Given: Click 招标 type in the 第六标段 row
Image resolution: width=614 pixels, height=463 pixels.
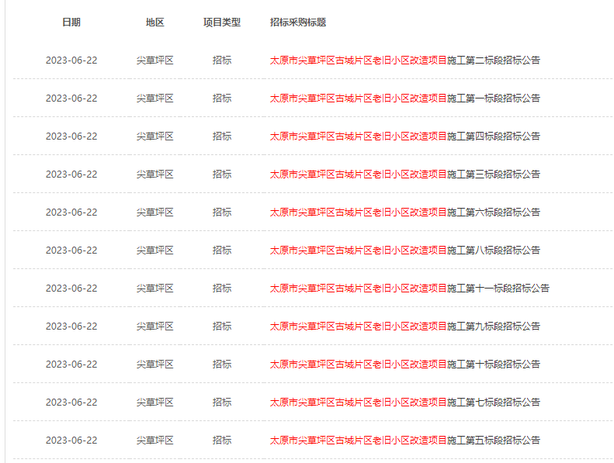Looking at the screenshot, I should tap(222, 212).
